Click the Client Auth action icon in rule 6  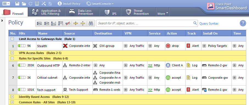click(168, 65)
